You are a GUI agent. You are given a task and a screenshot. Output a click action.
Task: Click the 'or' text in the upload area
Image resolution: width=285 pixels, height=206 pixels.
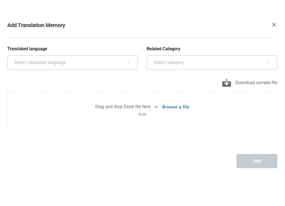tap(156, 107)
